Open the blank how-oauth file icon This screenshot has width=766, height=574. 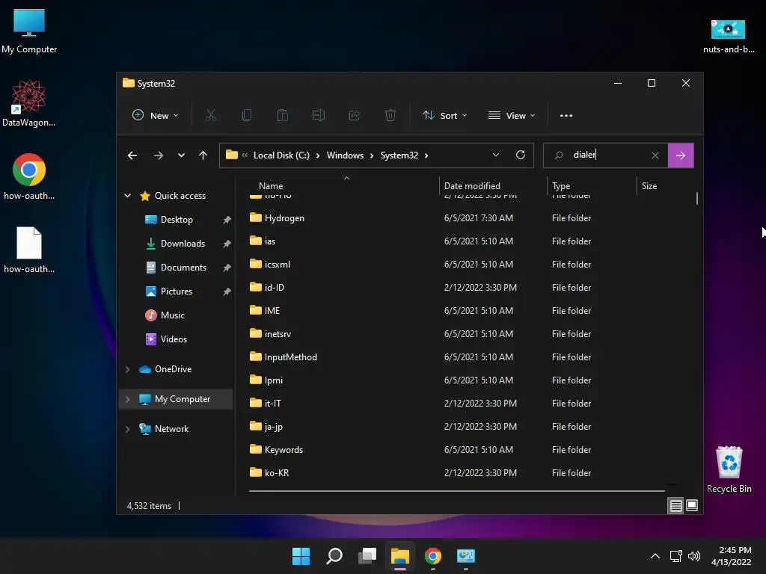pos(29,250)
